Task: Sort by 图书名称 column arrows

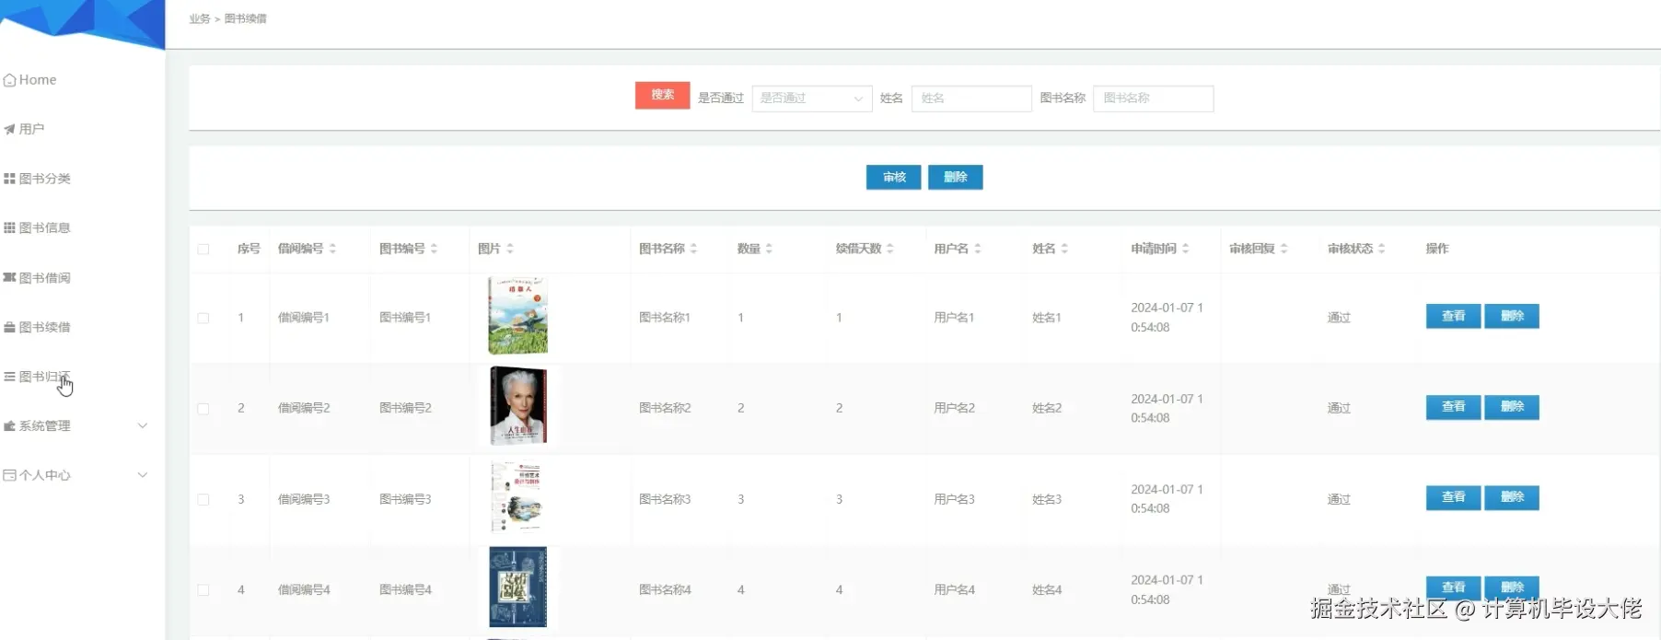Action: point(693,249)
